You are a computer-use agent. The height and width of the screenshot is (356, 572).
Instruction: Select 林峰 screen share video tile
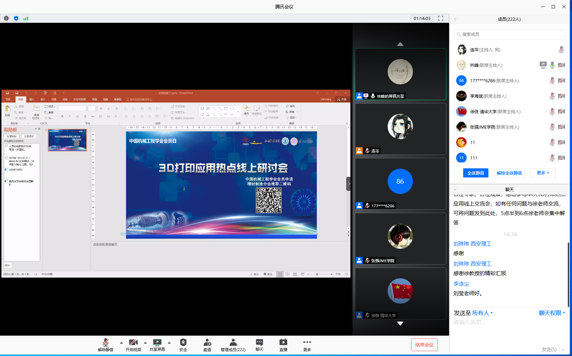pyautogui.click(x=400, y=74)
